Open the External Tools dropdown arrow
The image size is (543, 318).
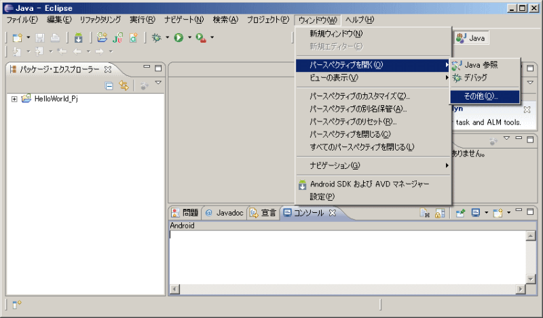click(x=212, y=37)
